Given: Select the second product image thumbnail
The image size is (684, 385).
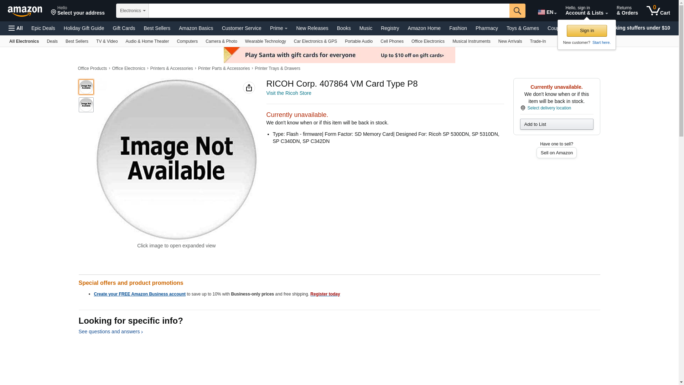Looking at the screenshot, I should coord(86,105).
